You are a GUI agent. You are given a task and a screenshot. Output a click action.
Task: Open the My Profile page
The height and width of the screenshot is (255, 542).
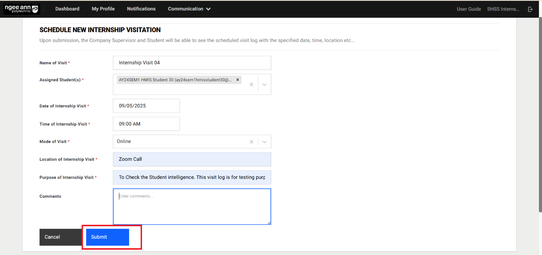point(103,9)
